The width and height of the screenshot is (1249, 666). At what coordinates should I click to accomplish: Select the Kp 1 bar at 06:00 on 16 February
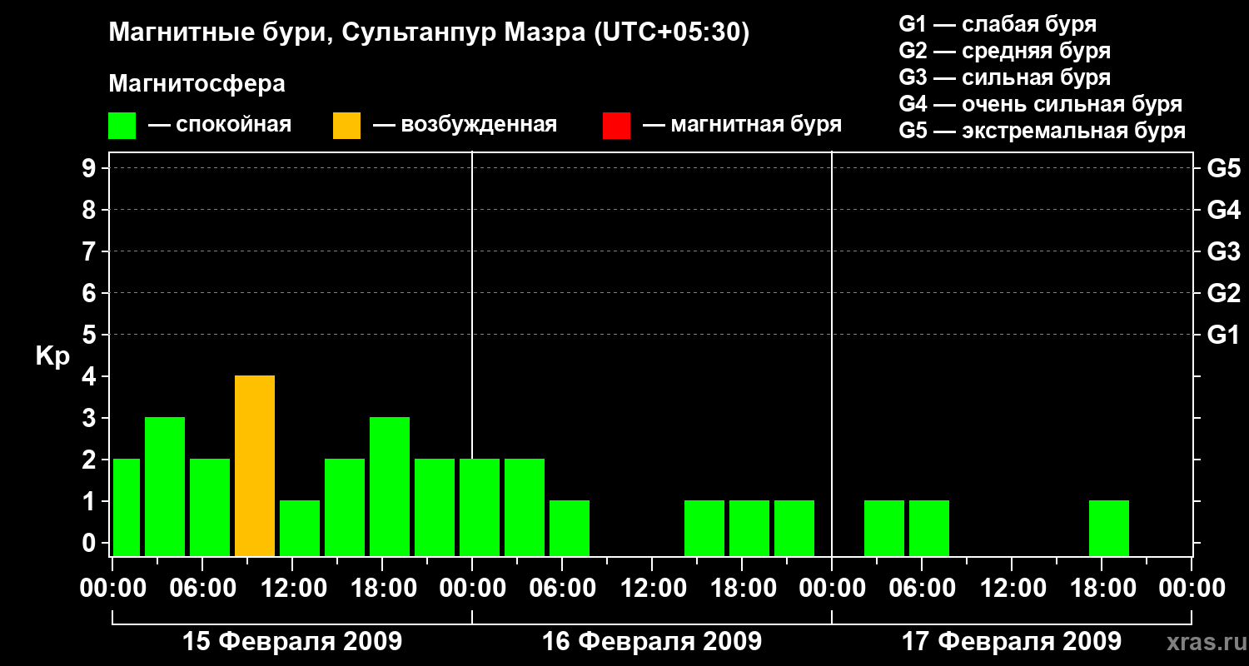tap(570, 529)
